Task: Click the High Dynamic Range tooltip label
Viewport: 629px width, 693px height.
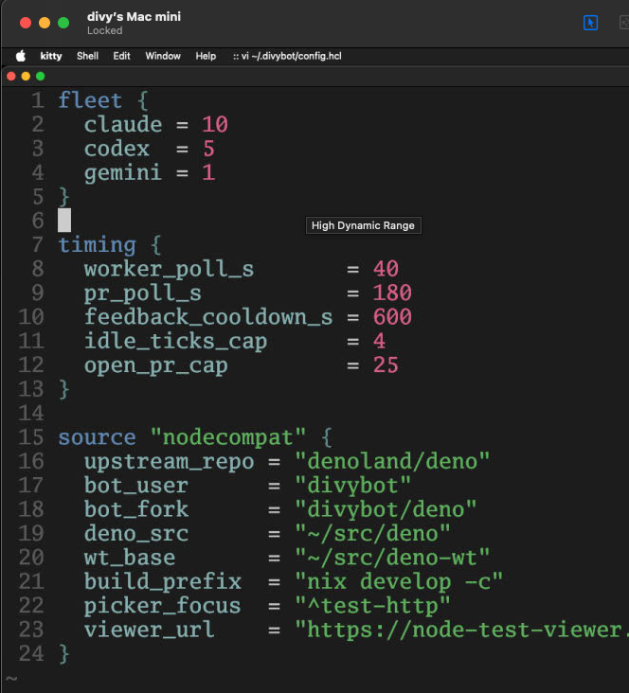Action: pyautogui.click(x=363, y=225)
